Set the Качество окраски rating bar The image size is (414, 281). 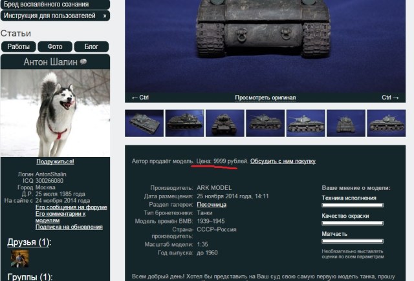tap(353, 223)
